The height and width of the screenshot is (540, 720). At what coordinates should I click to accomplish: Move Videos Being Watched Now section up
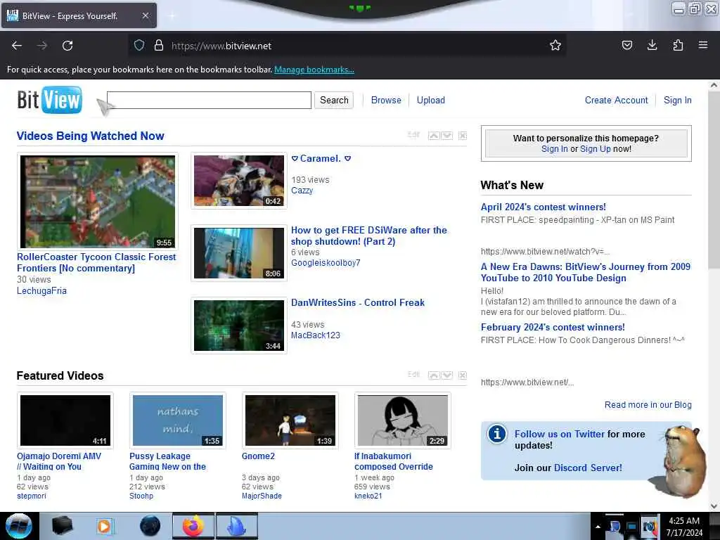tap(433, 136)
